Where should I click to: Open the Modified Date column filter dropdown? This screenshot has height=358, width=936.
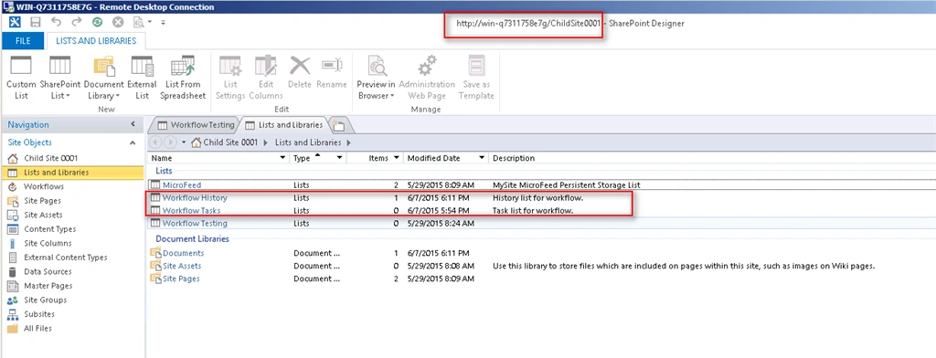482,158
